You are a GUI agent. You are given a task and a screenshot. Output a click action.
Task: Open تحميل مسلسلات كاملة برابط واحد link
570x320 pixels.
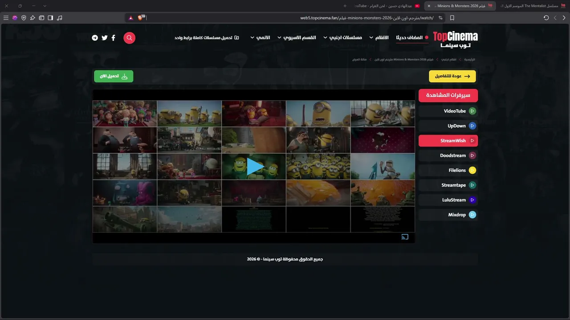point(207,38)
